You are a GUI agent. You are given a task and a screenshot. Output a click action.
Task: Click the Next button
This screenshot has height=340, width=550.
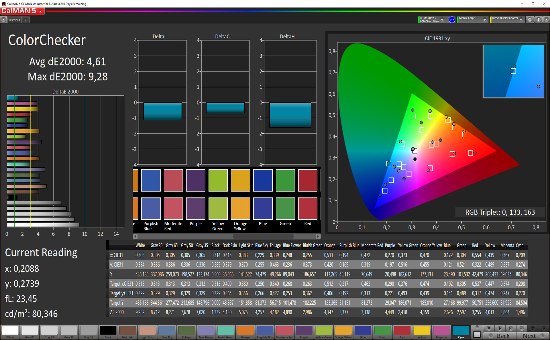click(533, 336)
